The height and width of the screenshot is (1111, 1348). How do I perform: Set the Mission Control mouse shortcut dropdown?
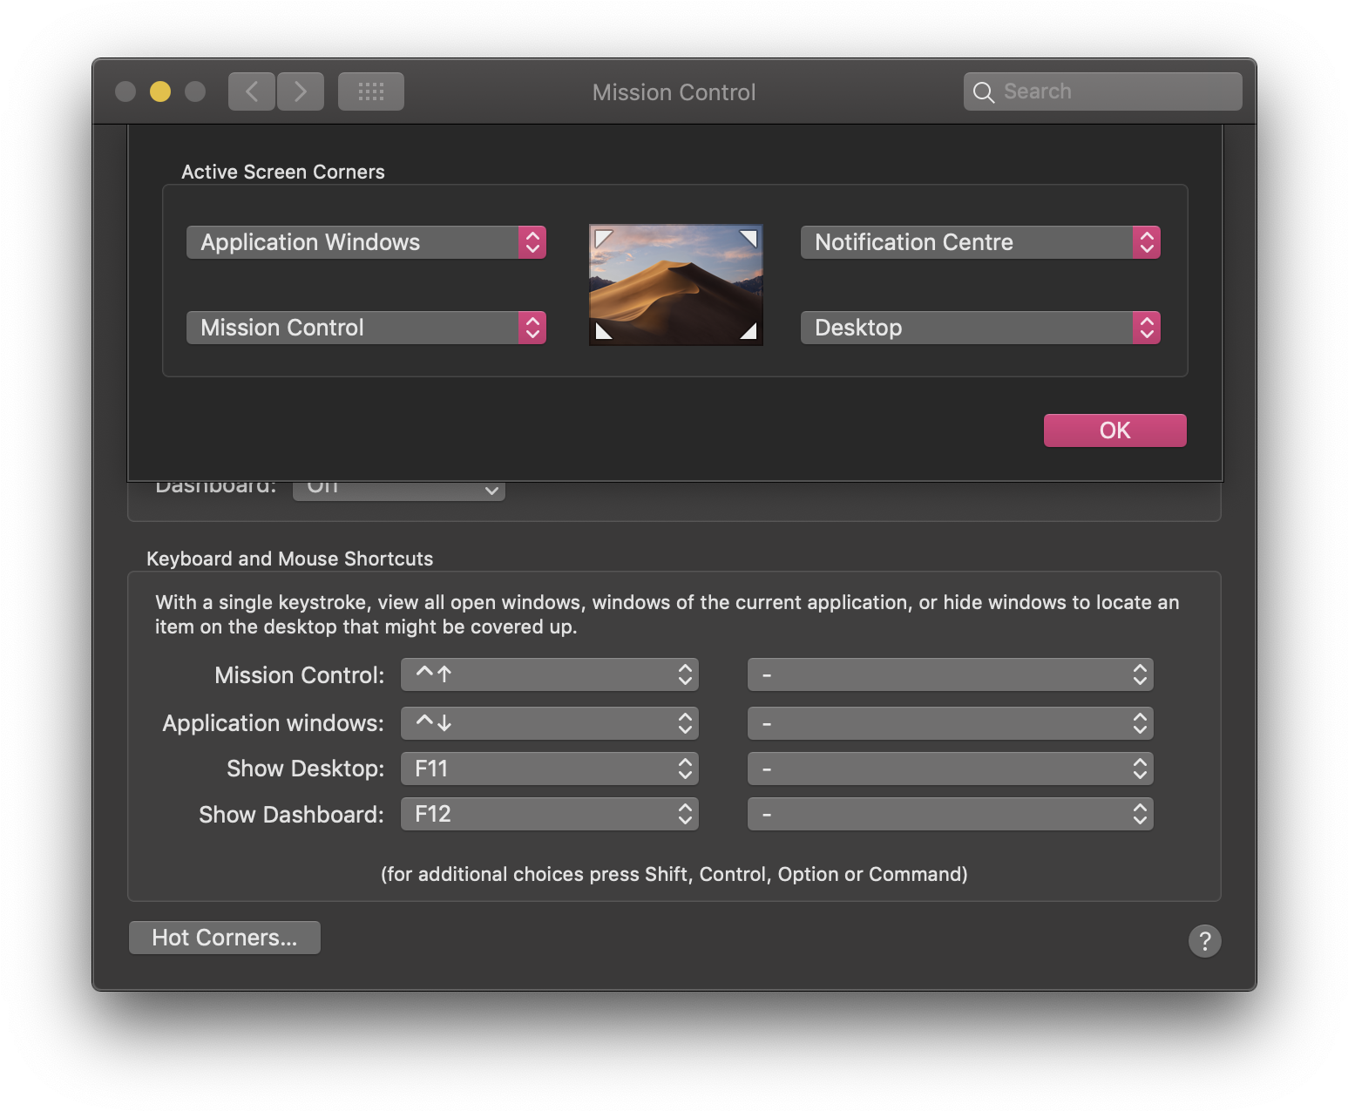coord(950,674)
